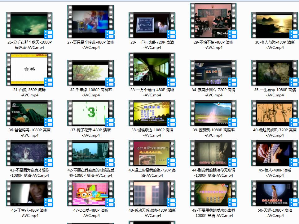Select the filename text "30-老人与海-480P 清晰-AVC.mp4"
This screenshot has height=224, width=299.
point(275,45)
